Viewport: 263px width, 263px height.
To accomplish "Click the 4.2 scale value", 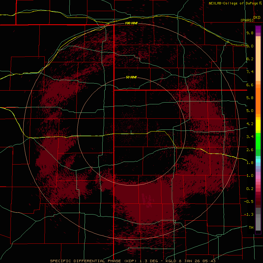I will [250, 124].
